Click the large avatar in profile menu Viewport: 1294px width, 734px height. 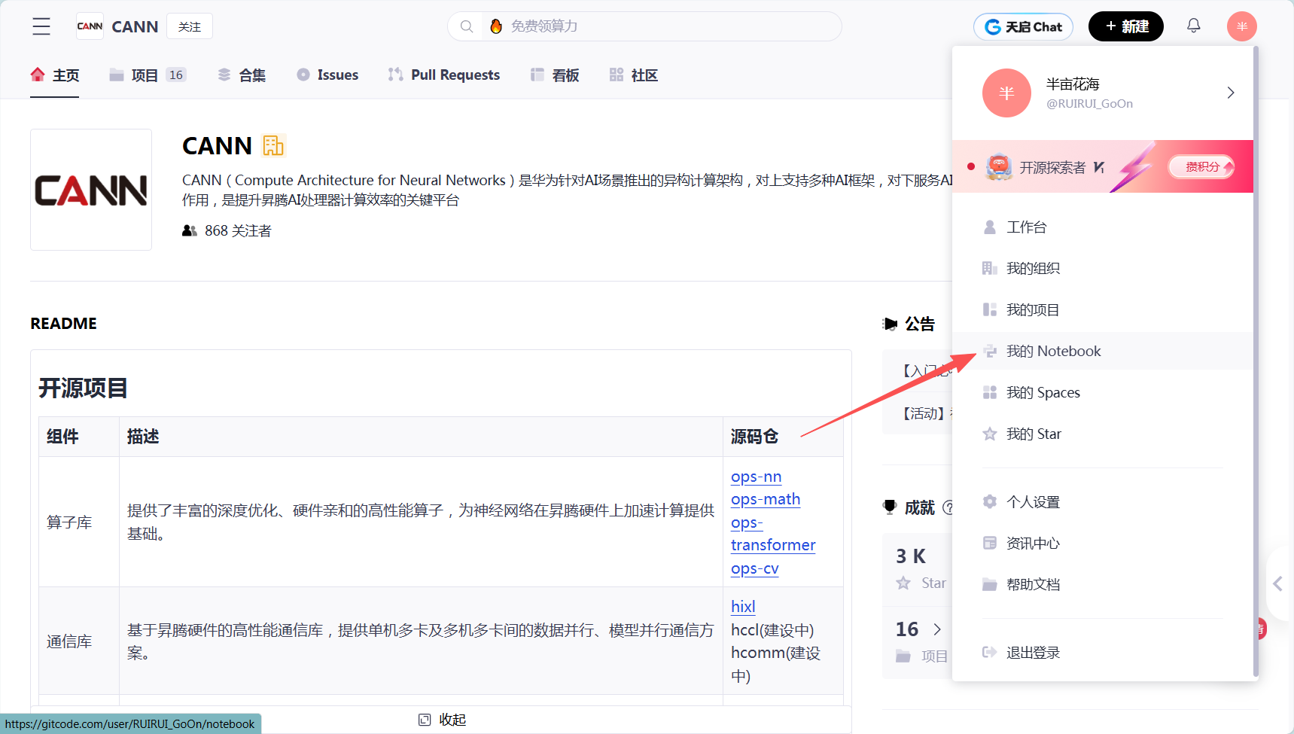tap(1006, 93)
